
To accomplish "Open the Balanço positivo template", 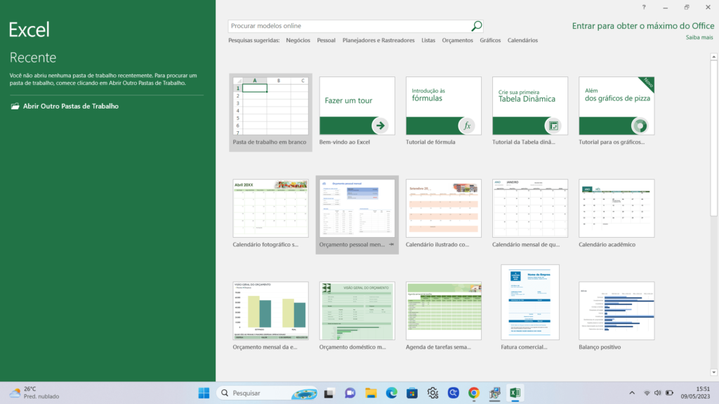I will (x=616, y=311).
